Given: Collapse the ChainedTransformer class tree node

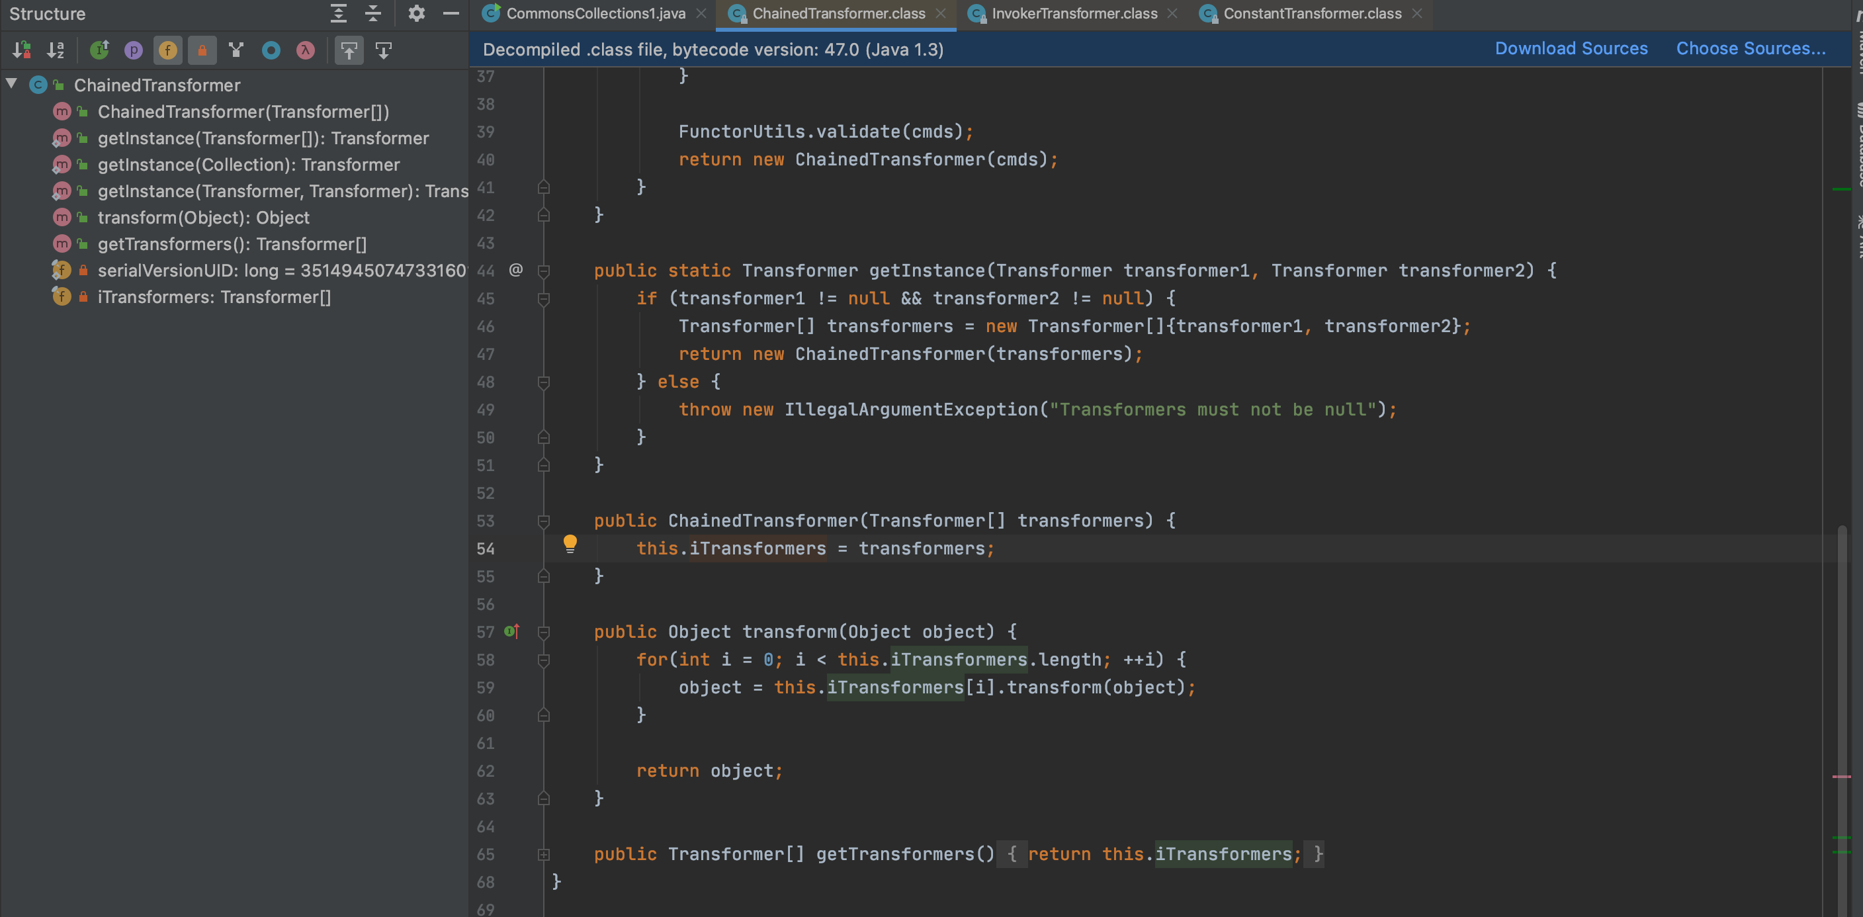Looking at the screenshot, I should (13, 84).
